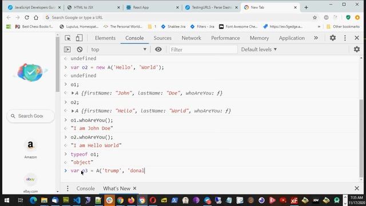Switch to the Network tab
This screenshot has height=206, width=366.
[191, 38]
